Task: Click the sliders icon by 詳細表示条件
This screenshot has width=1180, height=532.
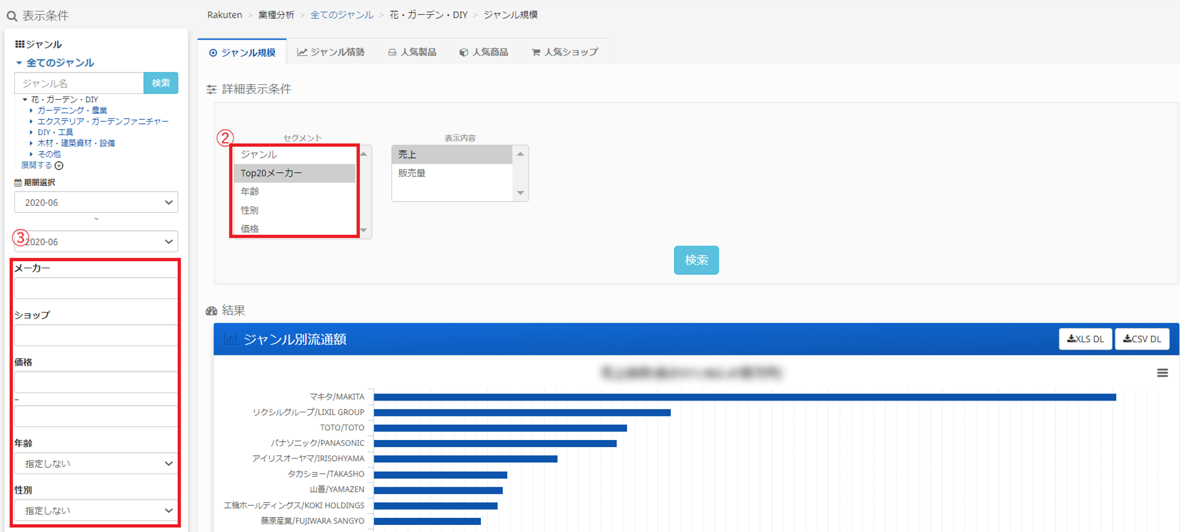Action: point(211,90)
